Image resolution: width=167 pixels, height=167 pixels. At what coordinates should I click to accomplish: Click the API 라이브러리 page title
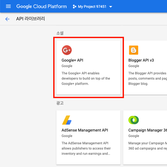pos(31,19)
